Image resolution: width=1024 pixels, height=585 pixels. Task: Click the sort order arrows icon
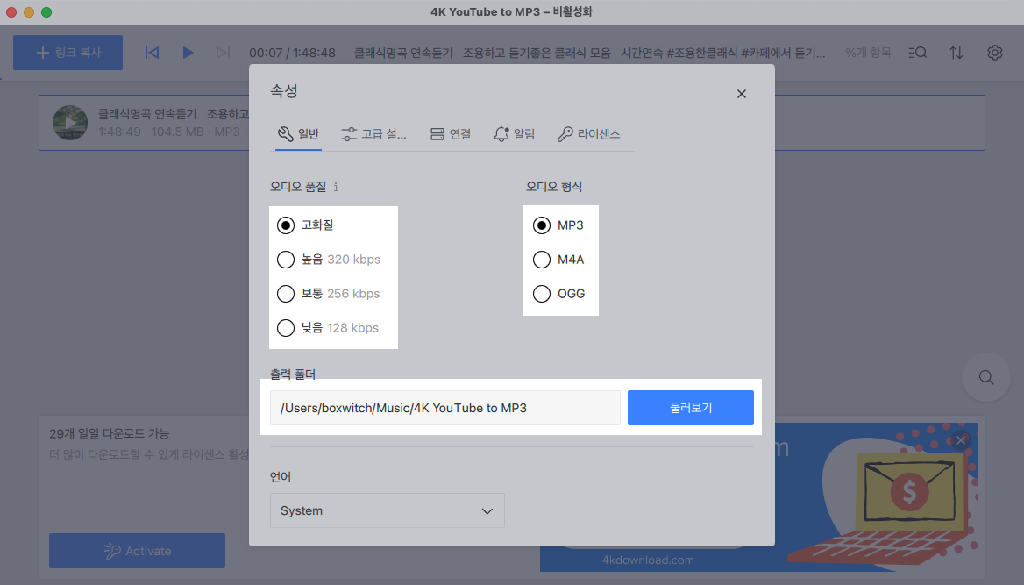(956, 53)
